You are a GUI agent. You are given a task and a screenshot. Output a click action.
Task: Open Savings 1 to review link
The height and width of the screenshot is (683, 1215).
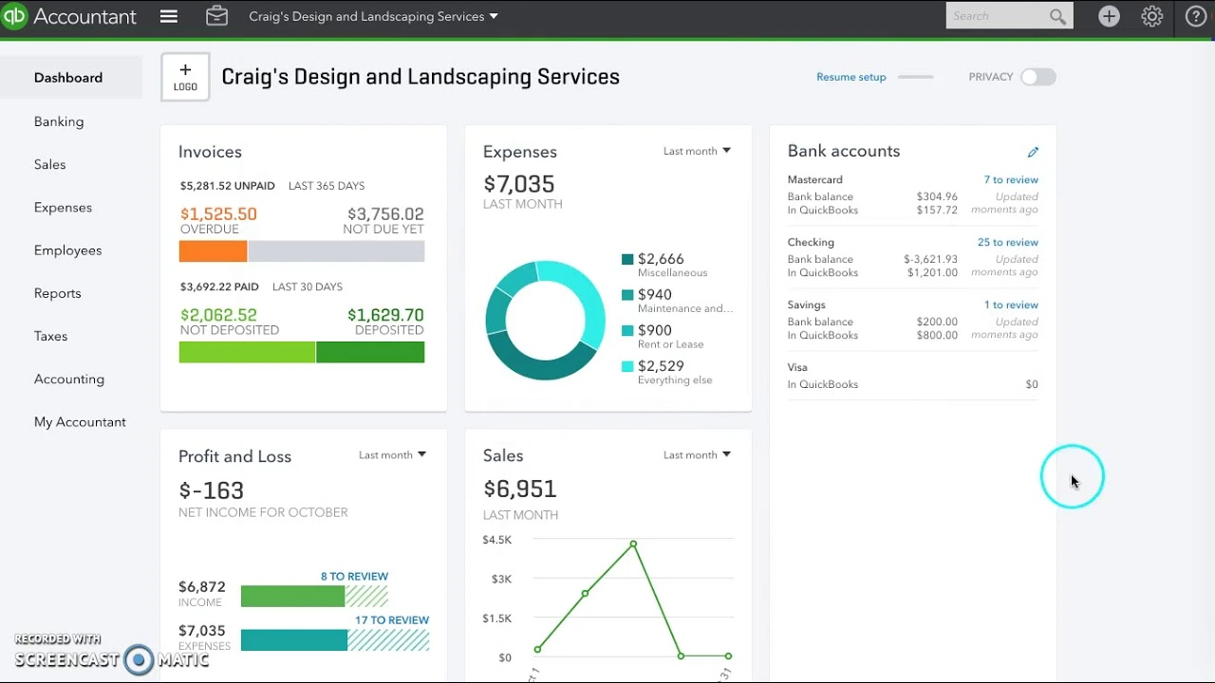click(x=1011, y=305)
